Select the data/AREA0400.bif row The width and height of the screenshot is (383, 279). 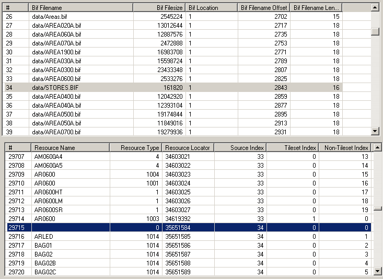click(172, 97)
